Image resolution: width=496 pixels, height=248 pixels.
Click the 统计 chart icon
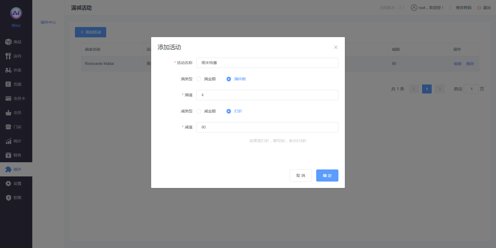tap(8, 141)
